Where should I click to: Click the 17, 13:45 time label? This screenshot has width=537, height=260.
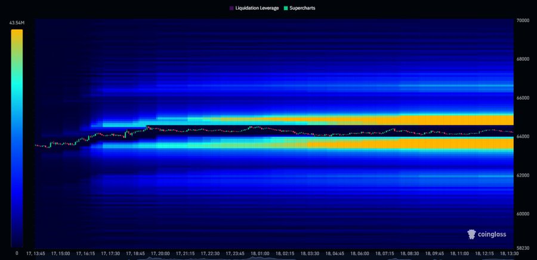tap(36, 253)
